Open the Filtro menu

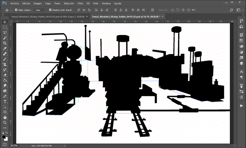[80, 3]
